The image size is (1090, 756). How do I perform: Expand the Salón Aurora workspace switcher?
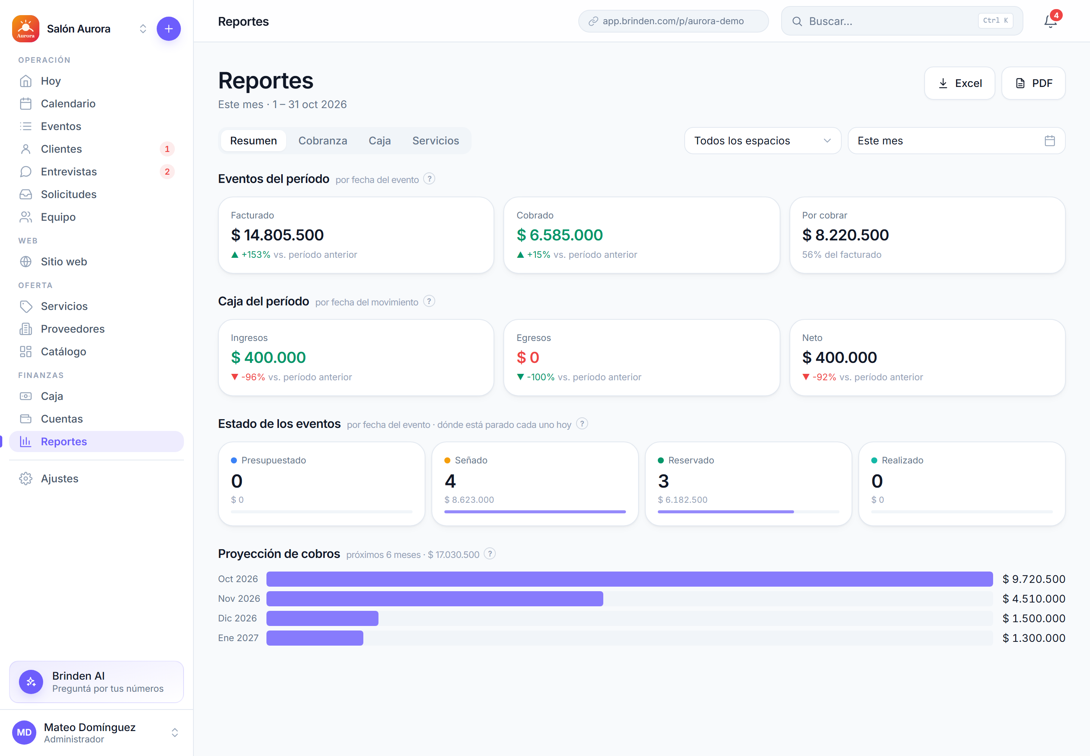click(143, 29)
